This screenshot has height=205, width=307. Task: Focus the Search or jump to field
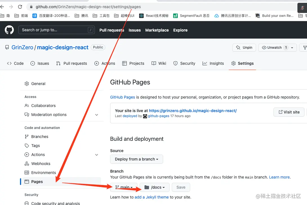(57, 30)
